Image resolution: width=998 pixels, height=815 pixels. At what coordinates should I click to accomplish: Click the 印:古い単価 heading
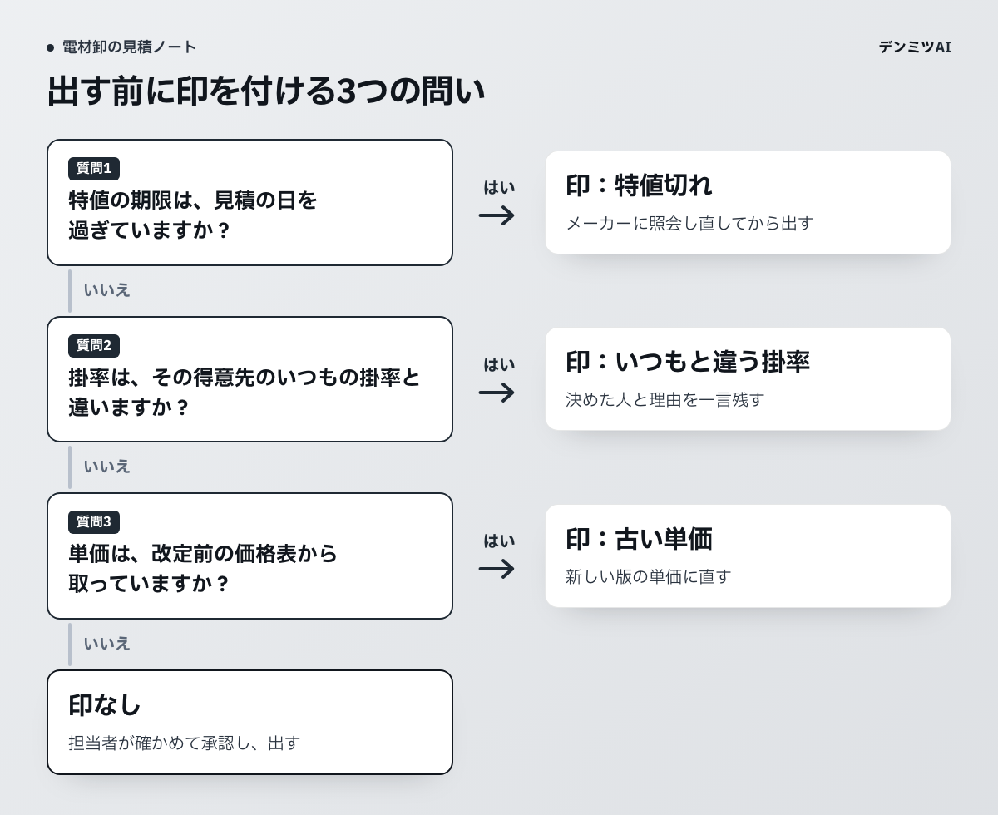[x=639, y=539]
